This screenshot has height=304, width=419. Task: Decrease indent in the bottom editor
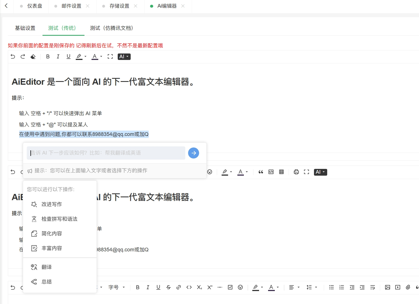(352, 287)
